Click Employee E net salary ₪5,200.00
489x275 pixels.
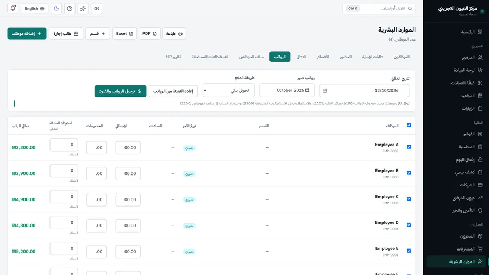point(24,251)
